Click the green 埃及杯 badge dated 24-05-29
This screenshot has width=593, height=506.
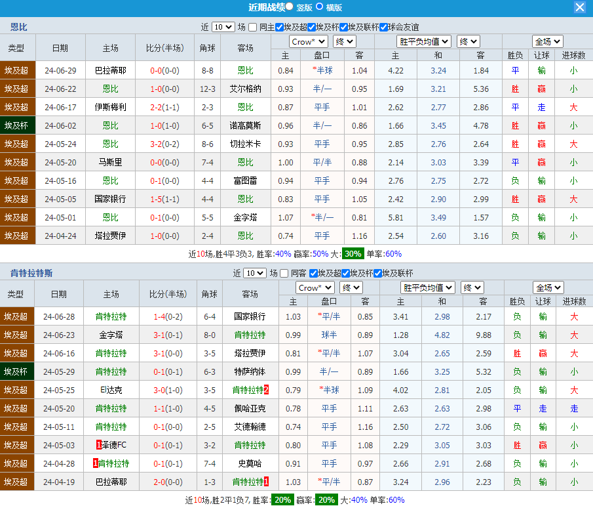coord(16,371)
